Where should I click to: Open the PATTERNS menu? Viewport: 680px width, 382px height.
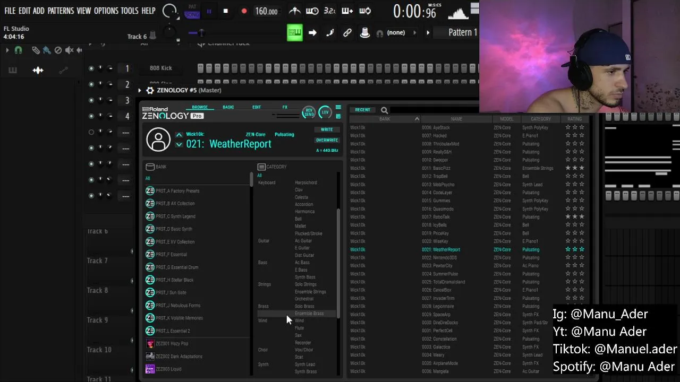tap(61, 11)
